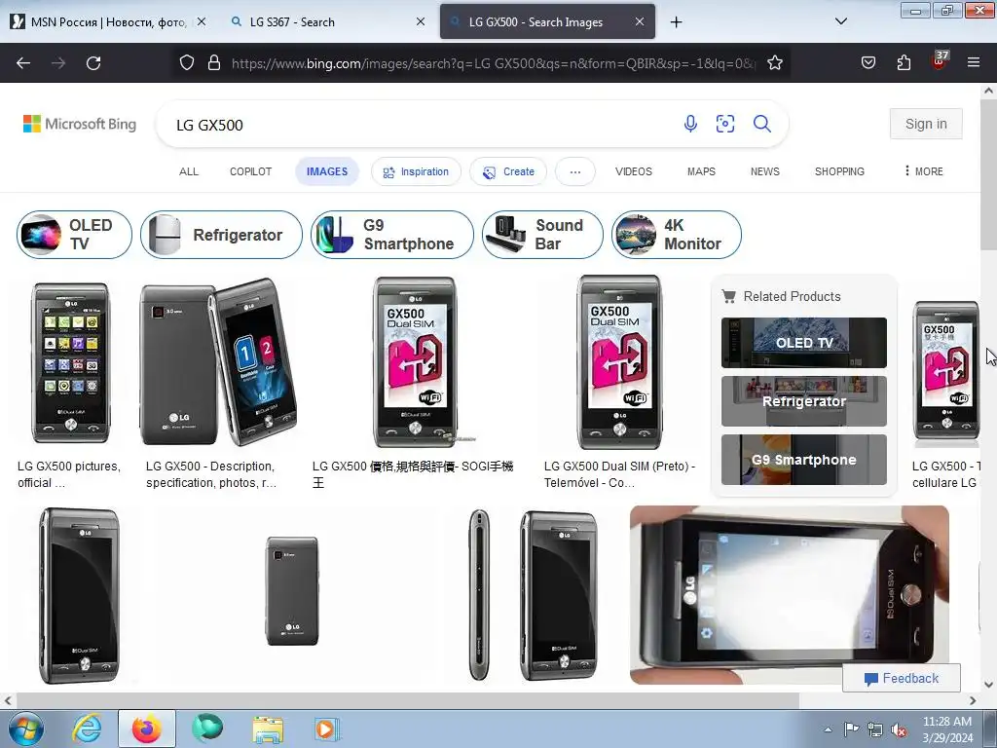The width and height of the screenshot is (997, 748).
Task: Search using an image icon
Action: pyautogui.click(x=725, y=124)
